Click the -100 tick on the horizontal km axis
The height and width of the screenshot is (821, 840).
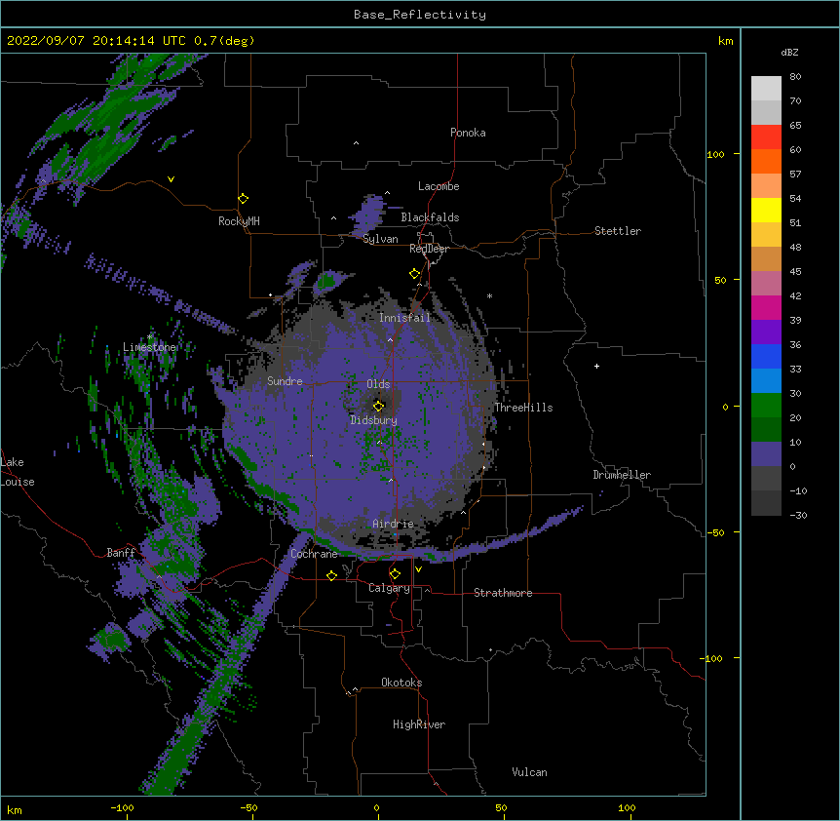pyautogui.click(x=122, y=807)
